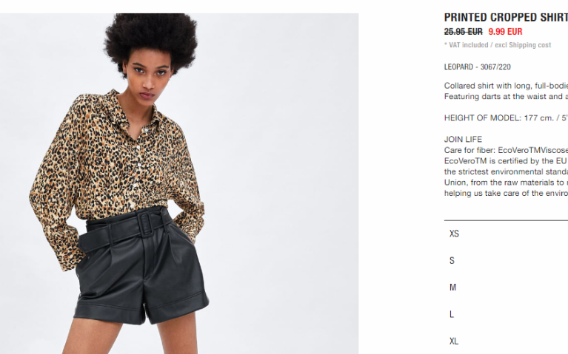The width and height of the screenshot is (568, 354).
Task: Click the Height of Model text
Action: pos(506,118)
